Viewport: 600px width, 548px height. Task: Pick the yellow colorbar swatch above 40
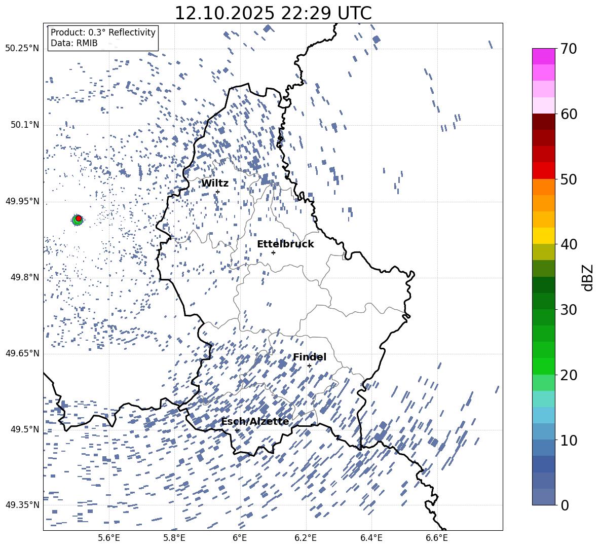(544, 236)
